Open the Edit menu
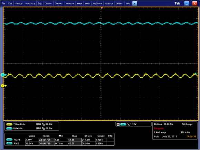This screenshot has height=150, width=200. point(10,3)
